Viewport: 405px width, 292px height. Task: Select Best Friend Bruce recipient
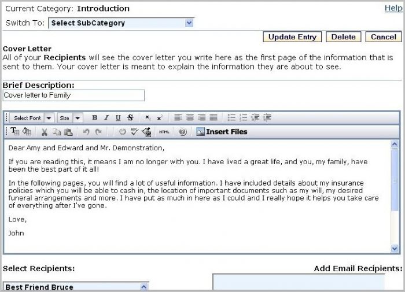pos(39,287)
